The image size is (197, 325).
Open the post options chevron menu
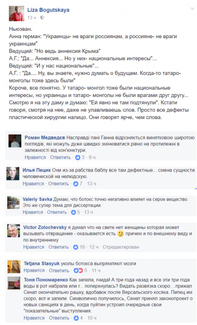(192, 9)
